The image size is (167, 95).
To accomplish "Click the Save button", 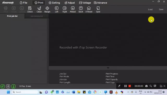I will (x=161, y=9).
